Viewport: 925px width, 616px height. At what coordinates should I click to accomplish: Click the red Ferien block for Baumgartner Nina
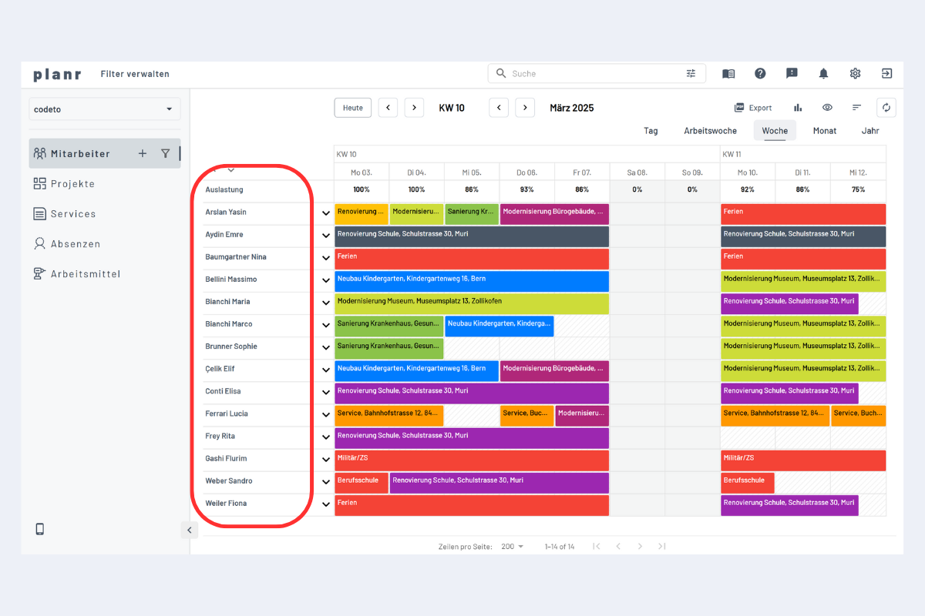[x=471, y=259]
